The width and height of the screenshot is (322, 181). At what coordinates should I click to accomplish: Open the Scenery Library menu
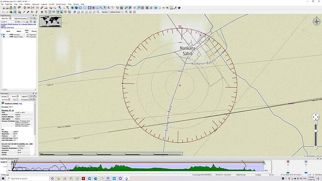[x=61, y=4]
